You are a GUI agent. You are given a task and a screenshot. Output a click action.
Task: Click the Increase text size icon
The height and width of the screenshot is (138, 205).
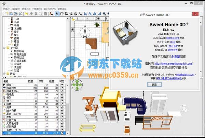point(85,14)
